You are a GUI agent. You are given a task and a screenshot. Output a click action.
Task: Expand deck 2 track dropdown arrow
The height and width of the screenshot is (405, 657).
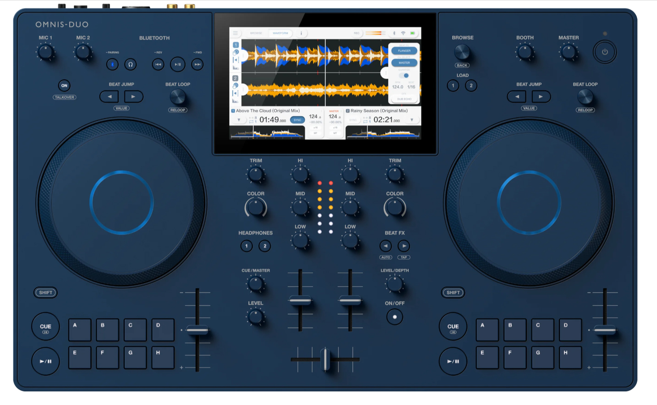(x=412, y=120)
